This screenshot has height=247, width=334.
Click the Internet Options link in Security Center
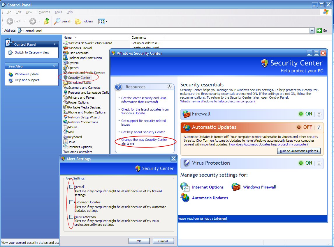(x=208, y=187)
